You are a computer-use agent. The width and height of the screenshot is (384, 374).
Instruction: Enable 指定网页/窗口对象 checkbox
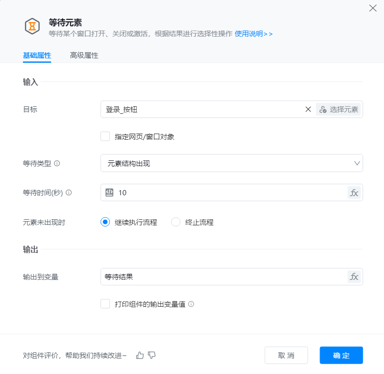pos(105,136)
